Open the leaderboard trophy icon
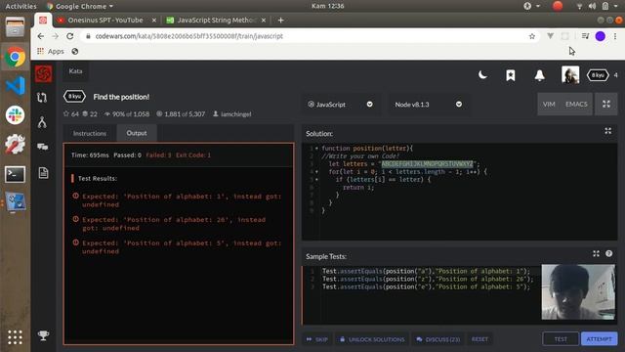The width and height of the screenshot is (625, 352). (43, 335)
